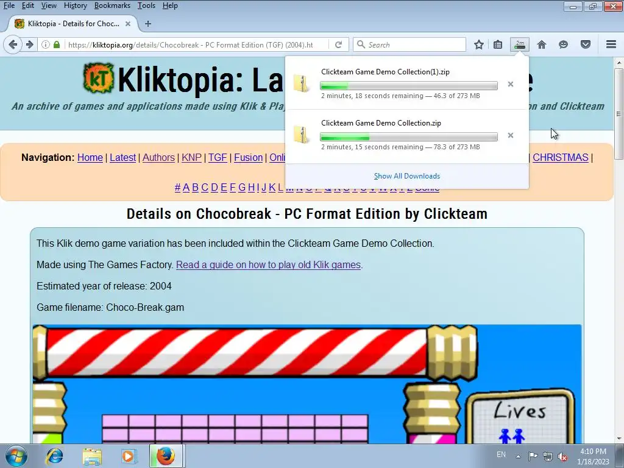Image resolution: width=624 pixels, height=468 pixels.
Task: Click the scrollbar up arrow
Action: pyautogui.click(x=619, y=63)
